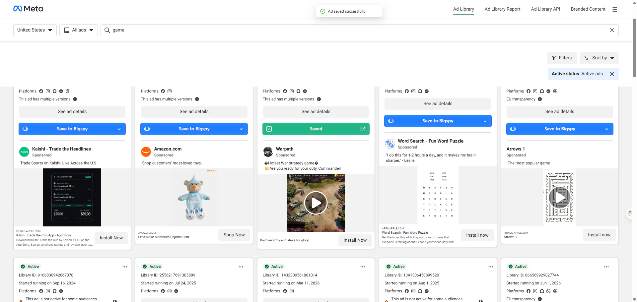Open the 'Kalshi - Trade the Headlines' advertiser name
The width and height of the screenshot is (637, 302).
[x=61, y=149]
